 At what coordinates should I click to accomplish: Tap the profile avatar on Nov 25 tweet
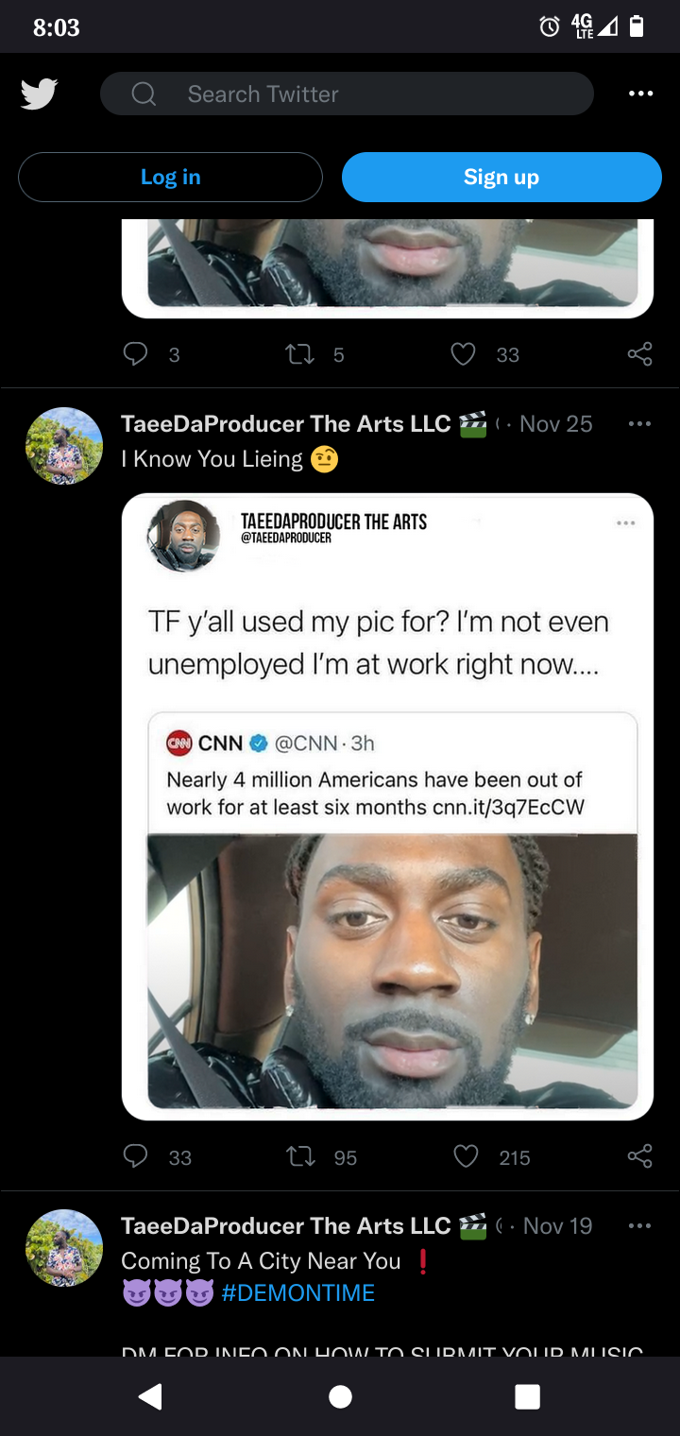[64, 446]
